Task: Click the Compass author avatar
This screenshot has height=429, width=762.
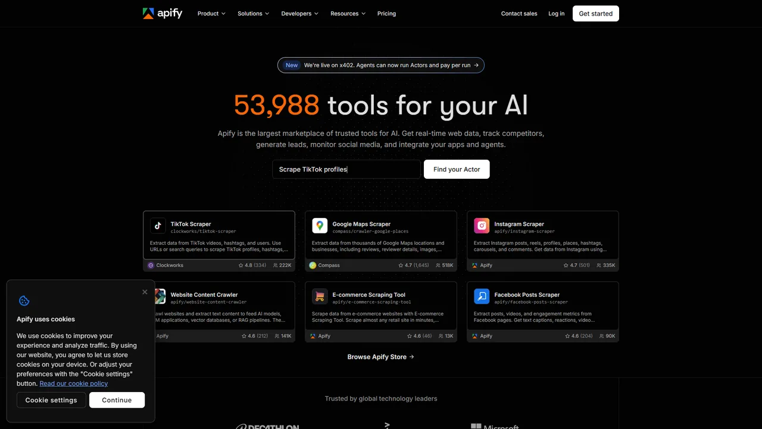Action: point(313,265)
